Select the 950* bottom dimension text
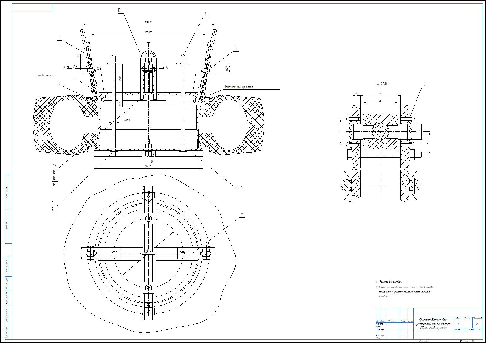 (x=148, y=166)
